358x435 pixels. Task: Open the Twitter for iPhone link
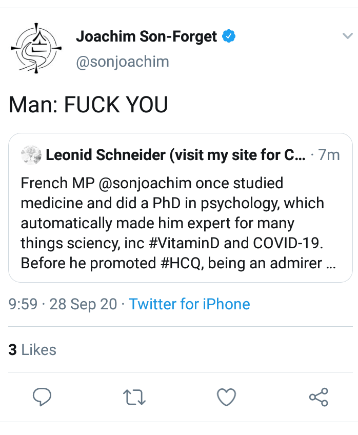tap(189, 304)
